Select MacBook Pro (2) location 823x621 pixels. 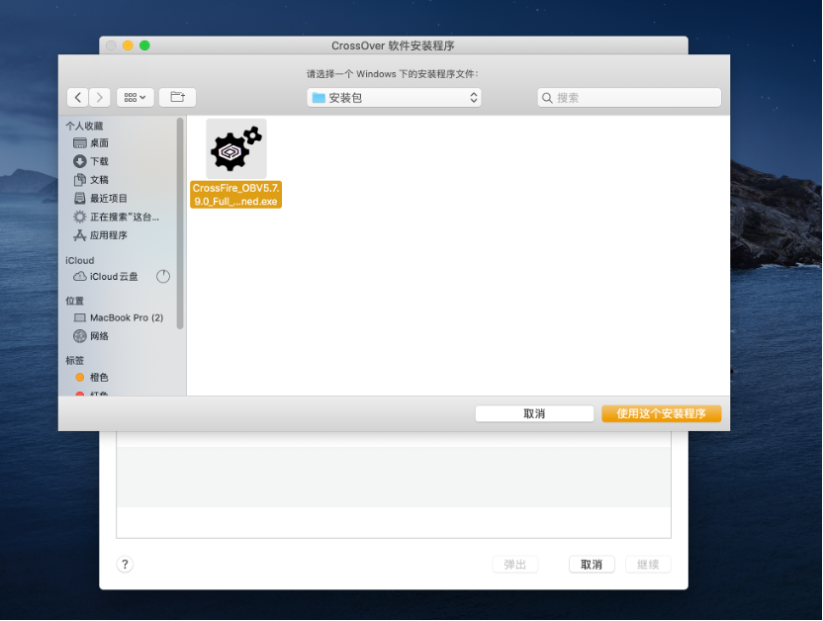click(x=127, y=317)
